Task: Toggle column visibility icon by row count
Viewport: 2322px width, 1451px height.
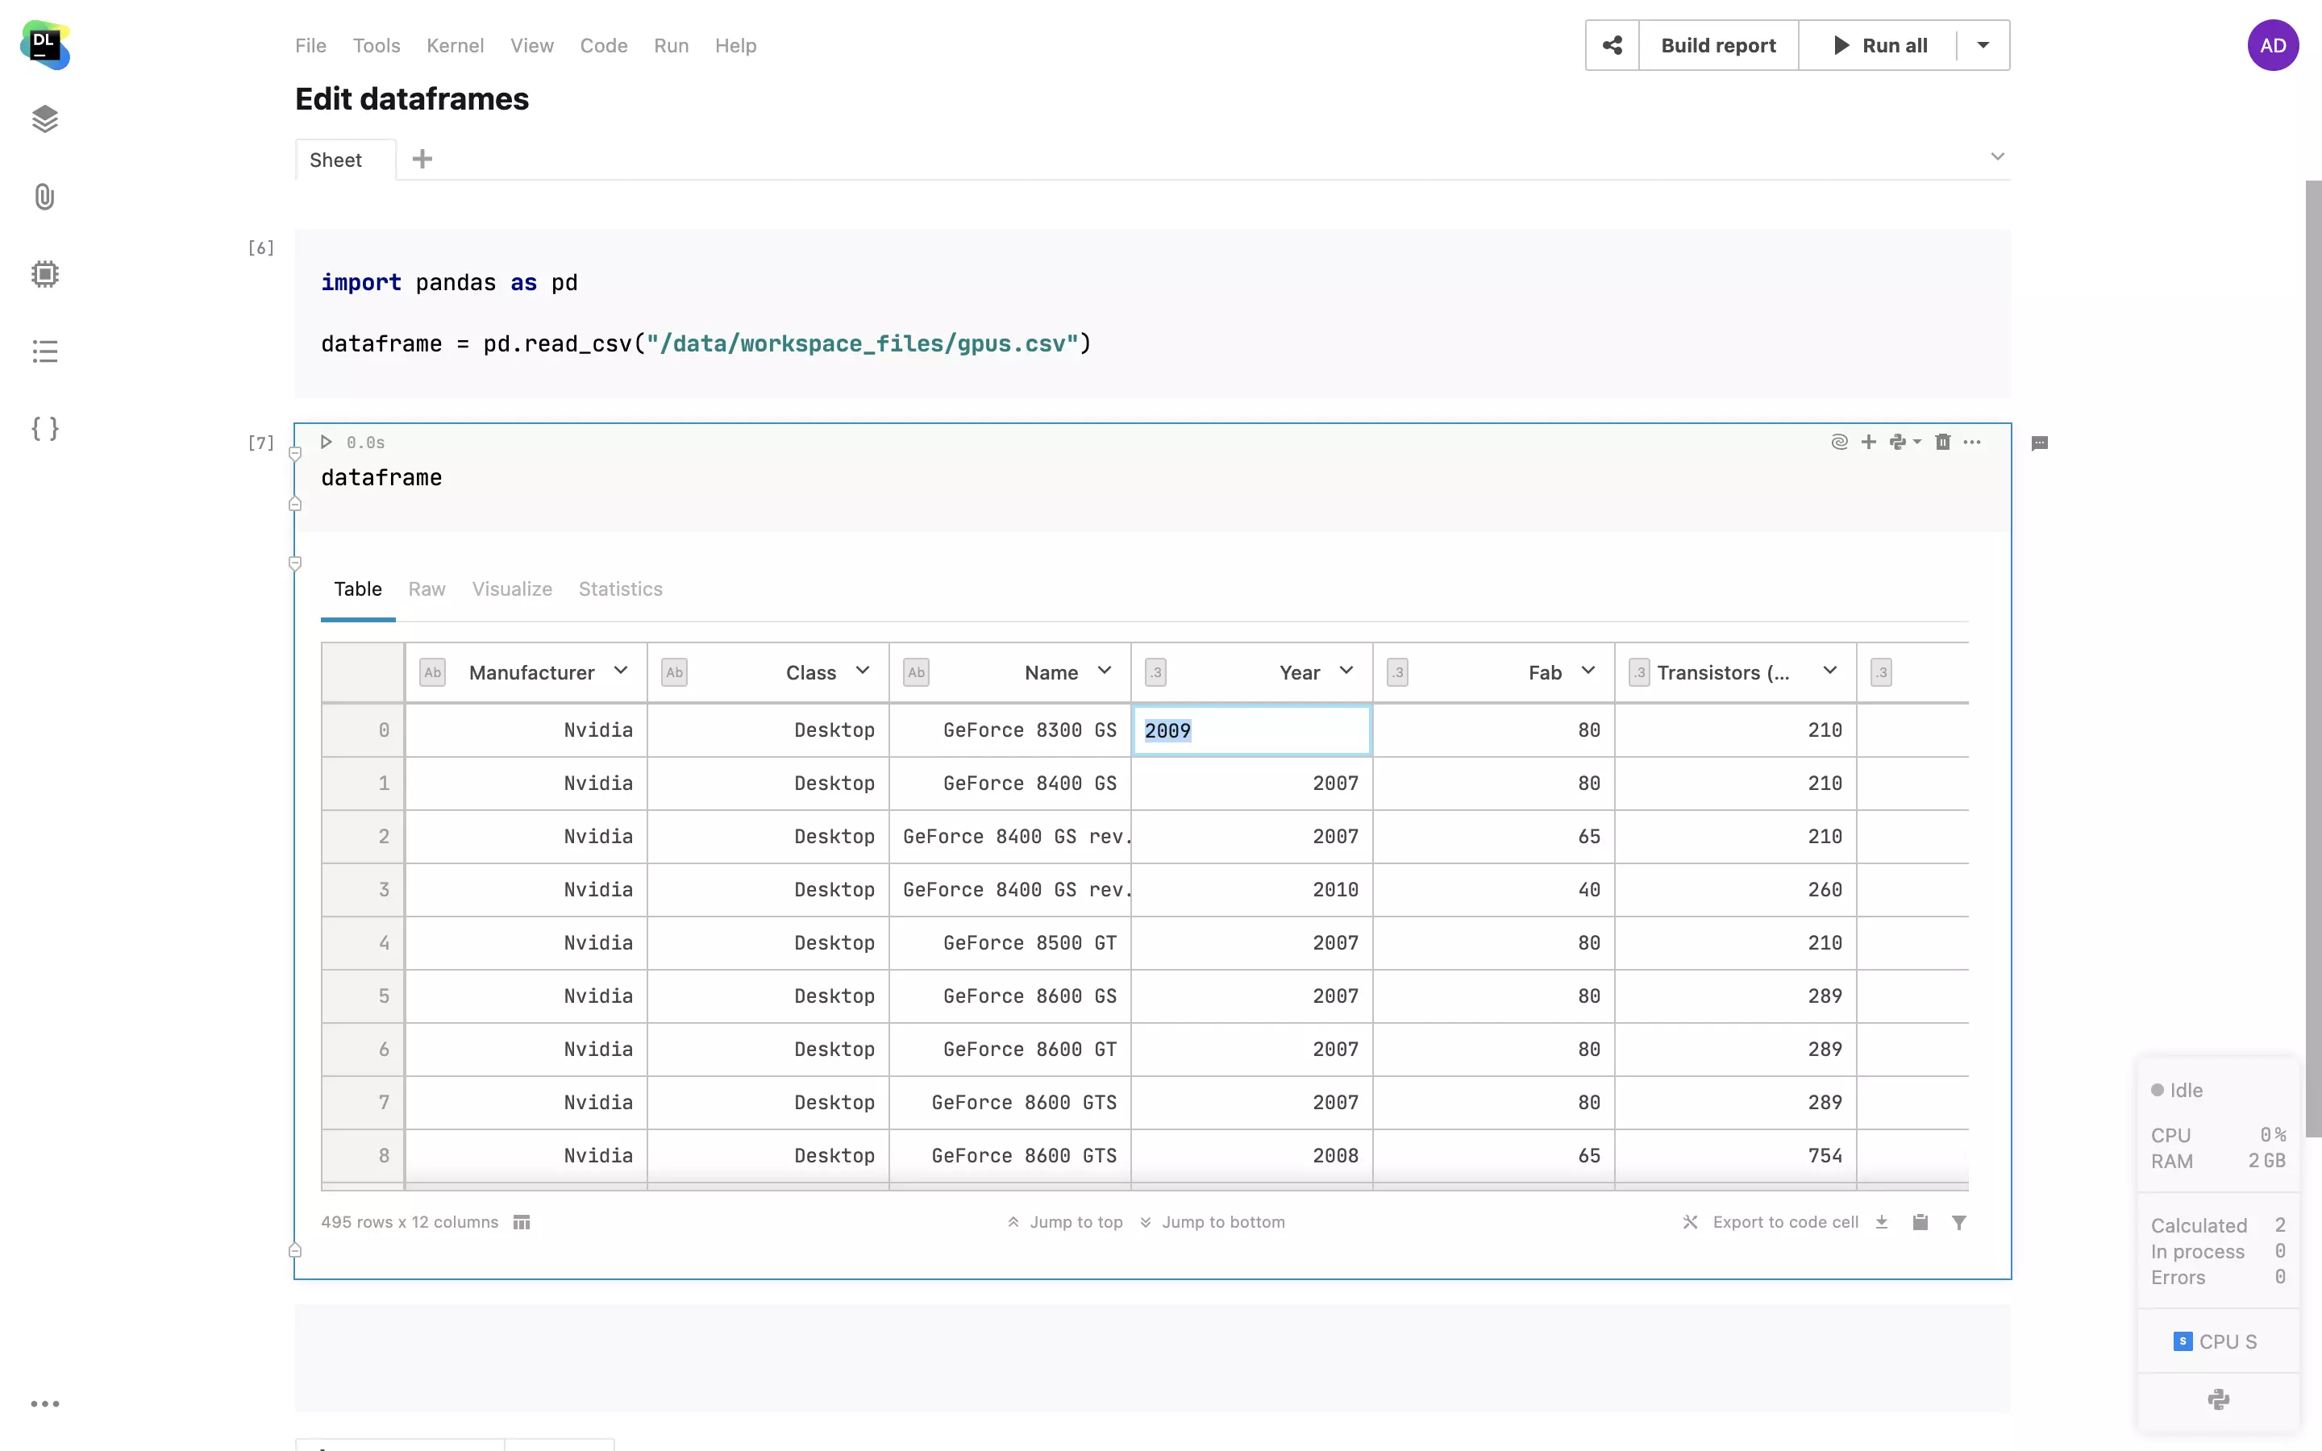Action: coord(522,1221)
